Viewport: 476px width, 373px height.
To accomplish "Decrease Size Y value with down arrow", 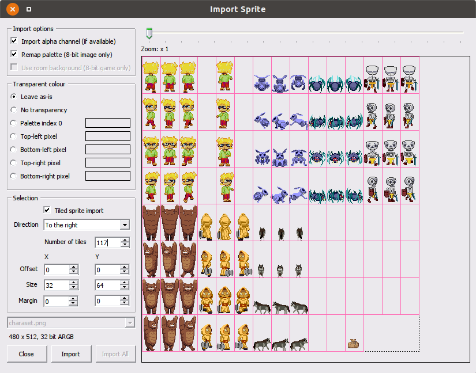I will tap(125, 287).
